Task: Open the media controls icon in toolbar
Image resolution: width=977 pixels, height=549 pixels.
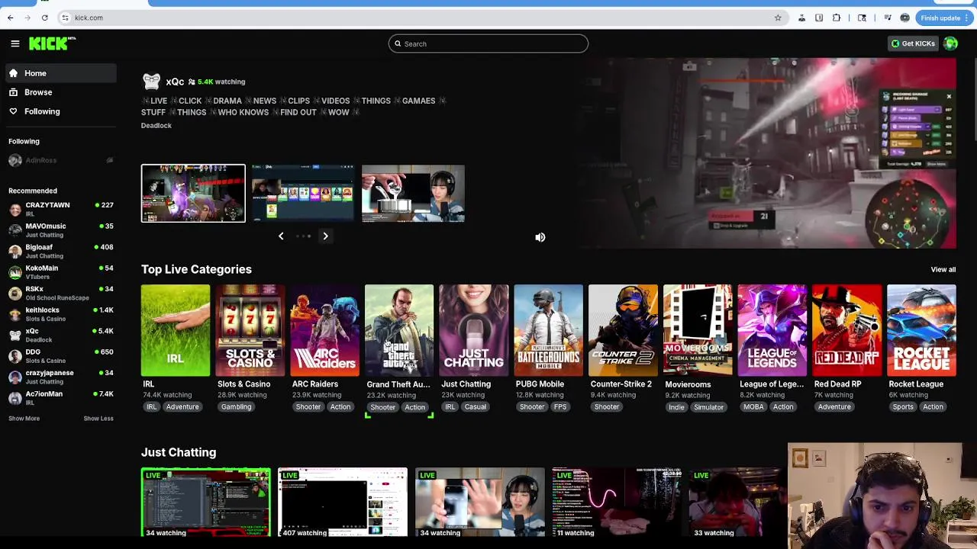Action: pos(887,18)
